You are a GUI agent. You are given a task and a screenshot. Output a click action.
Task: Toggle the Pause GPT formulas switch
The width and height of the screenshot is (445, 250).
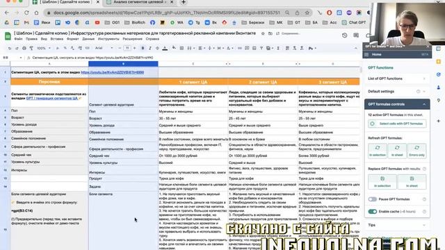point(373,199)
